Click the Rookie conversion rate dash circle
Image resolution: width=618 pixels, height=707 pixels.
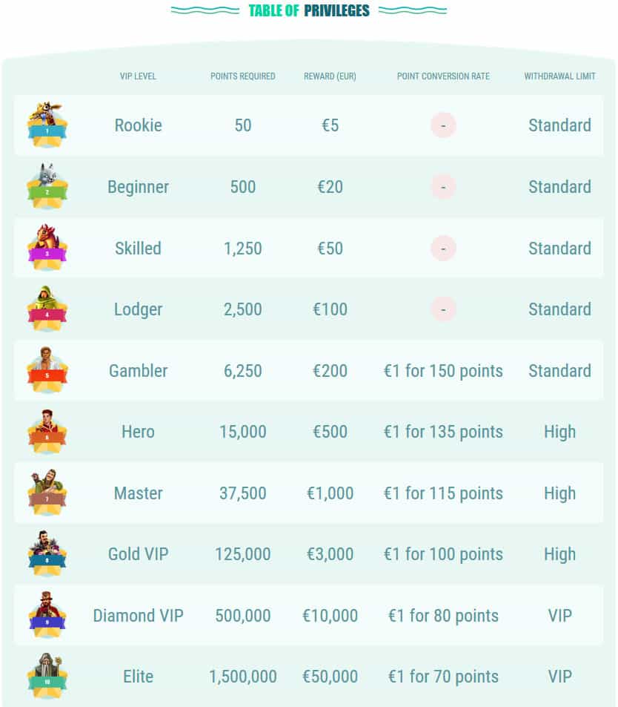click(443, 125)
